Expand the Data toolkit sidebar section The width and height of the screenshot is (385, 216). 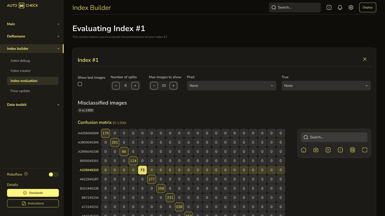point(33,105)
